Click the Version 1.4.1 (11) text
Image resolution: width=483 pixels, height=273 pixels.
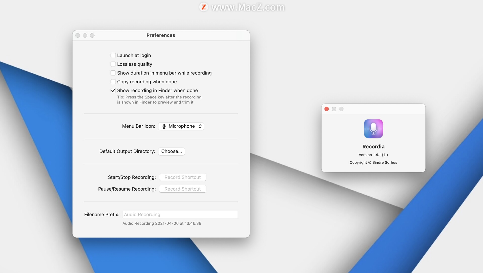pyautogui.click(x=374, y=155)
